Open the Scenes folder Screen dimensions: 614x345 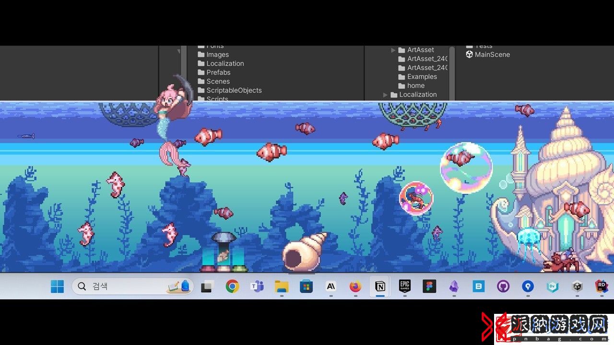point(213,81)
